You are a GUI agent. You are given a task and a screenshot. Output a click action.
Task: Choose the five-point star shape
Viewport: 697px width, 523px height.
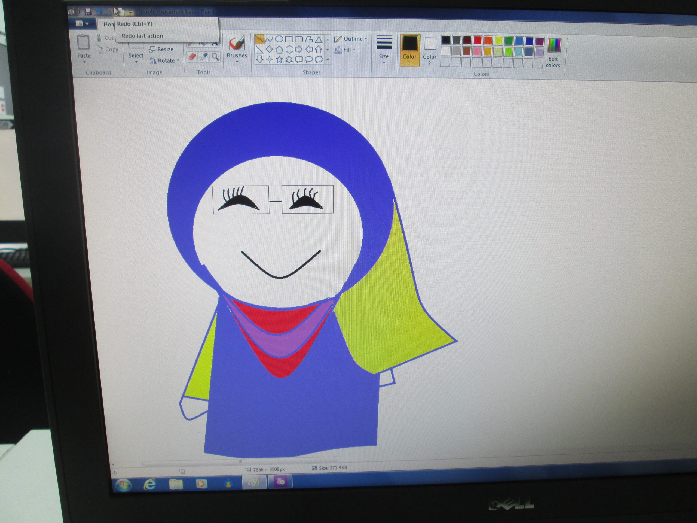click(x=279, y=60)
